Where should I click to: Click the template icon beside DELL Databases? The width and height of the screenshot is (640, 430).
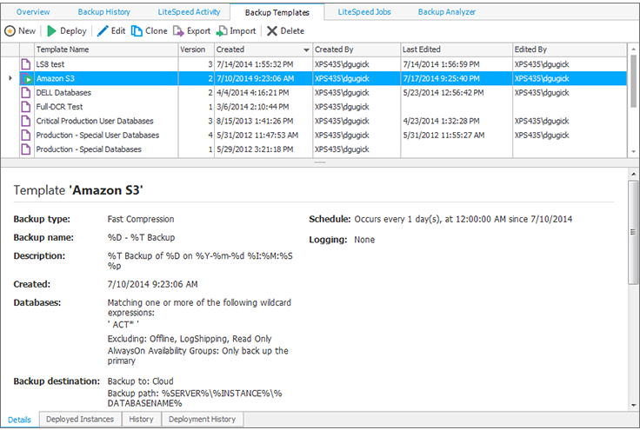tap(26, 93)
